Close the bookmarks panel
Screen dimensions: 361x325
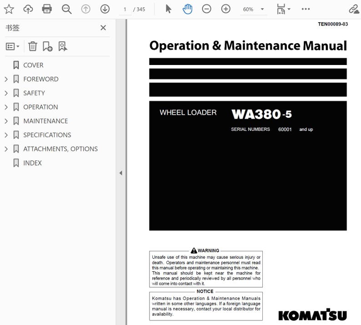(x=103, y=28)
